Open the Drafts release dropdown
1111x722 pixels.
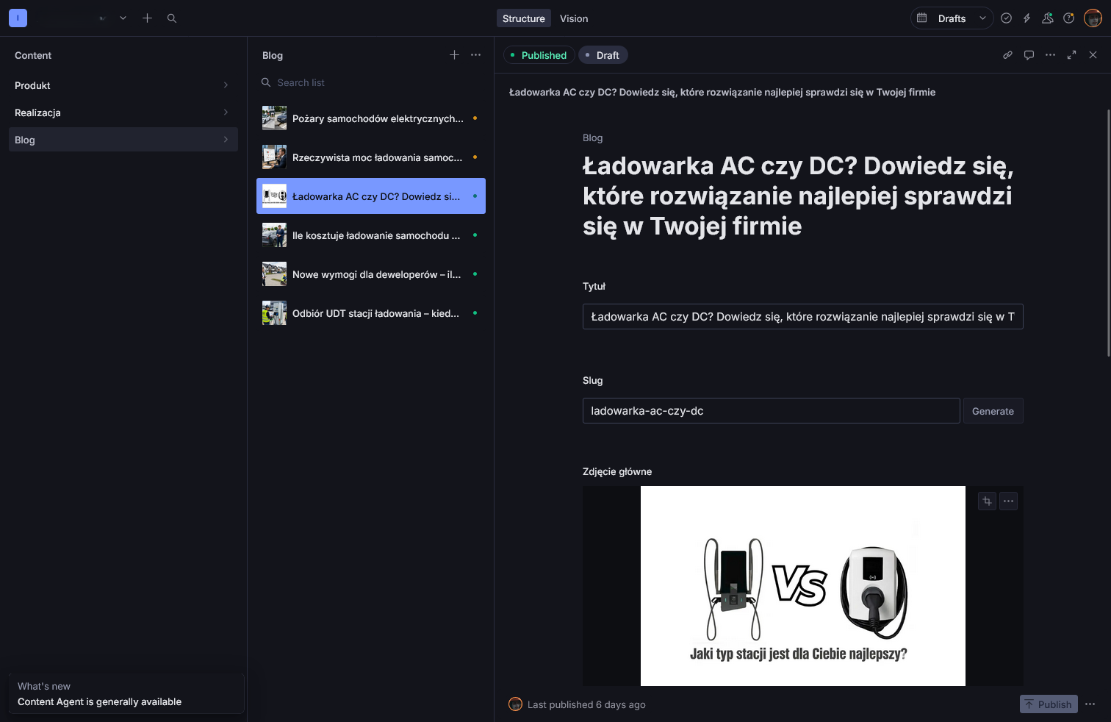click(x=952, y=18)
